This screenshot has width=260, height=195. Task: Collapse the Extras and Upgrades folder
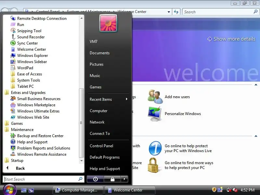click(x=25, y=93)
